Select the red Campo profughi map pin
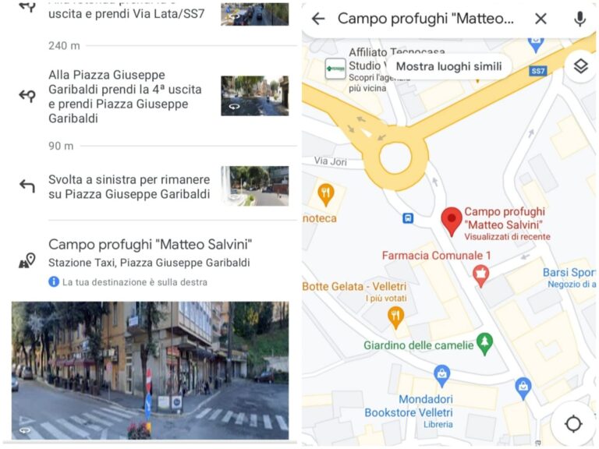Image resolution: width=599 pixels, height=449 pixels. tap(452, 222)
